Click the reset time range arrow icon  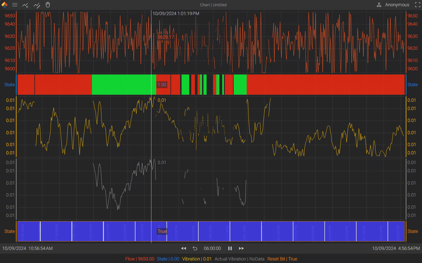(195, 248)
